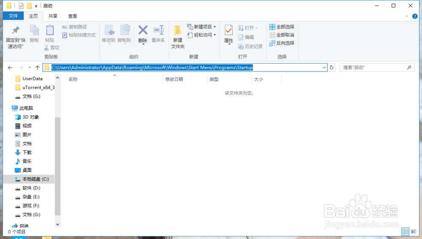Click the Properties checkmark icon

[x=229, y=30]
